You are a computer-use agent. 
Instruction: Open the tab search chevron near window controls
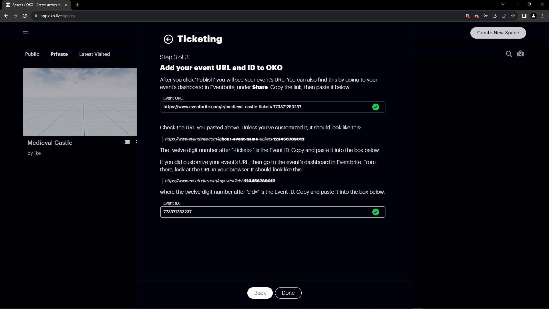coord(503,4)
